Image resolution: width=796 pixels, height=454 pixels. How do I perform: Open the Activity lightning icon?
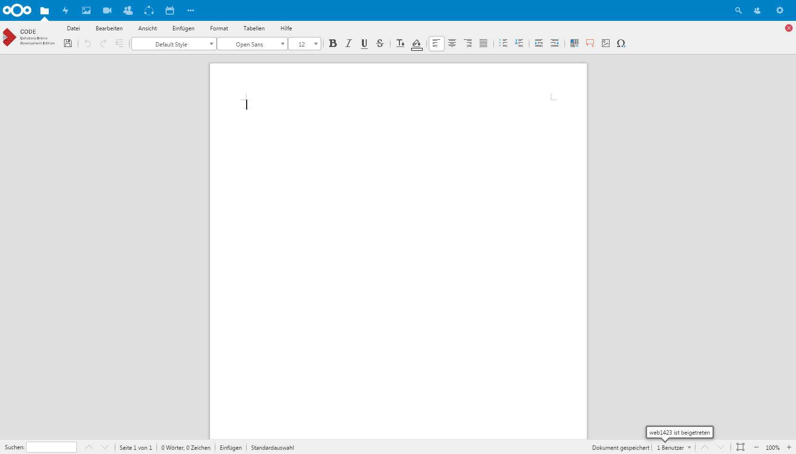[65, 10]
